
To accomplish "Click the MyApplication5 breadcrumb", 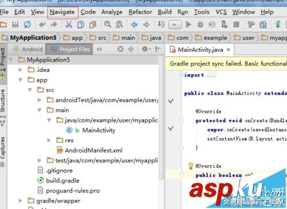I will (29, 37).
